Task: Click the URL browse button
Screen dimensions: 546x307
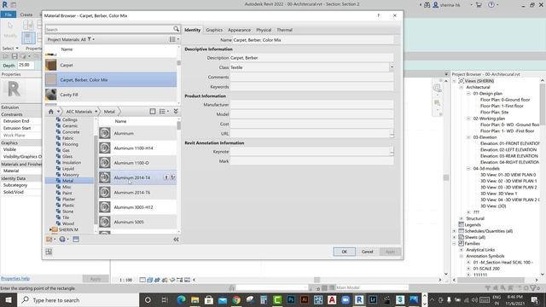Action: [392, 134]
